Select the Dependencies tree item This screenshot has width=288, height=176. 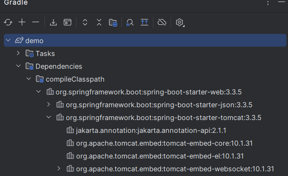(x=59, y=67)
